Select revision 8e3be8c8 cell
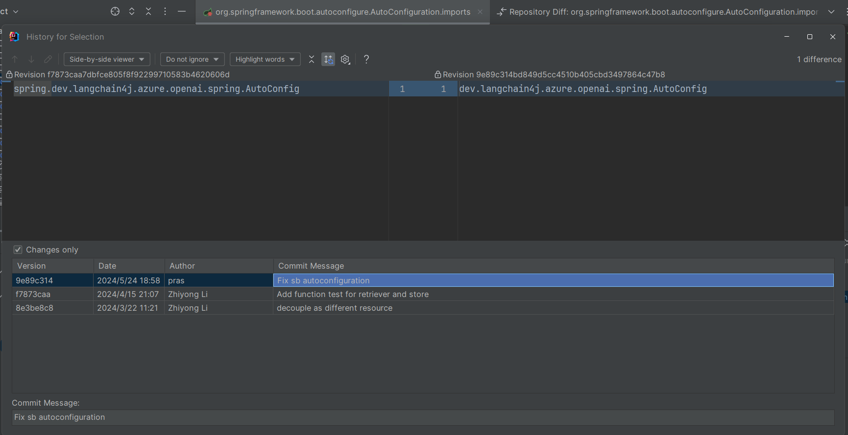The width and height of the screenshot is (848, 435). 53,308
